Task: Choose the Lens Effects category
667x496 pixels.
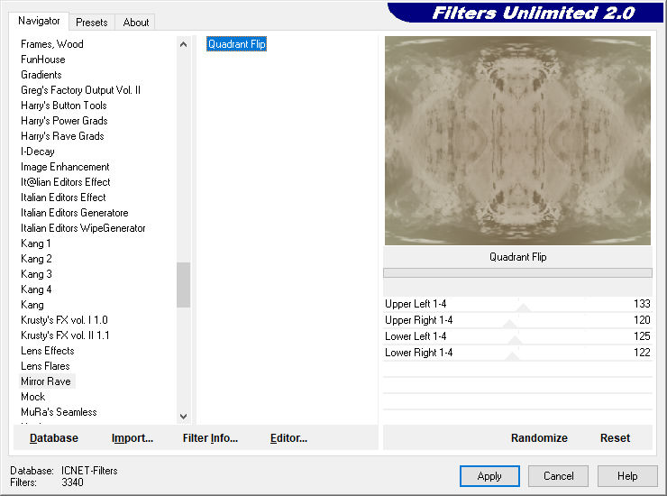Action: click(x=48, y=351)
